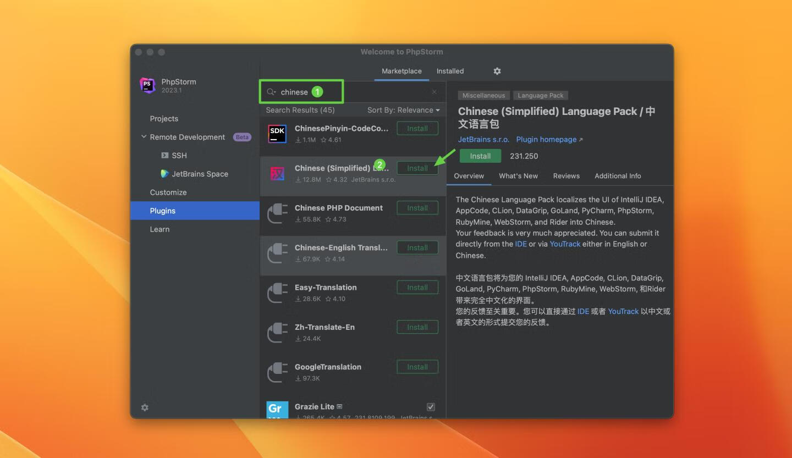
Task: Follow the English IDE feedback link
Action: (x=521, y=244)
